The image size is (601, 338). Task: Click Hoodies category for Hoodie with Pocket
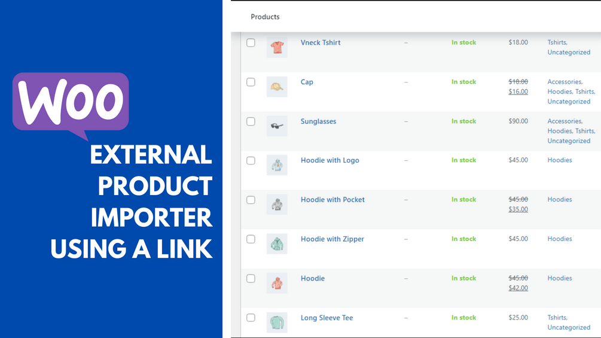560,199
